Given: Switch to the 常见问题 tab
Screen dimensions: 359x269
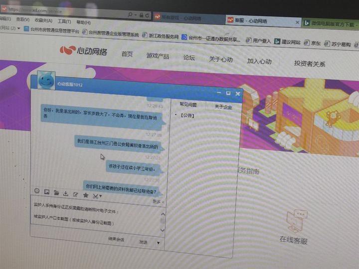Looking at the screenshot, I should point(188,105).
